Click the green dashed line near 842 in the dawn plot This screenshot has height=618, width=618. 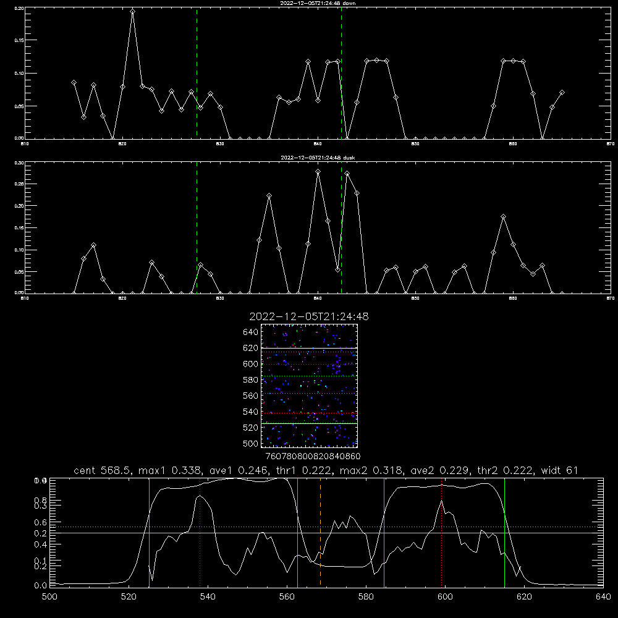point(341,73)
